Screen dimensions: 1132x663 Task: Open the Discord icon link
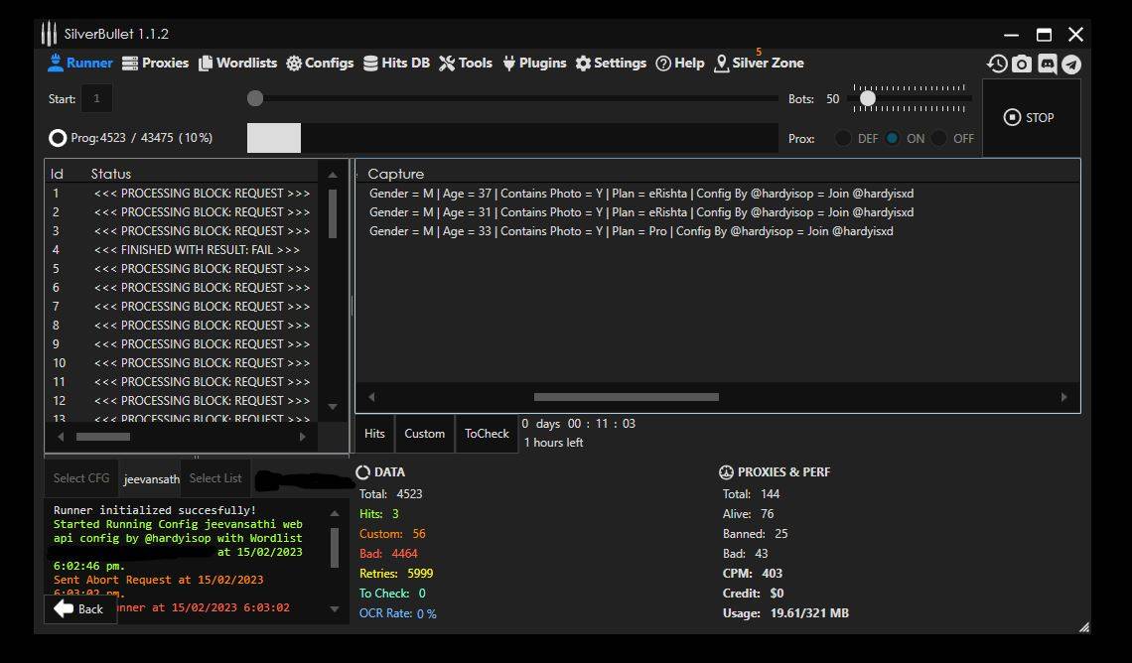pos(1047,64)
